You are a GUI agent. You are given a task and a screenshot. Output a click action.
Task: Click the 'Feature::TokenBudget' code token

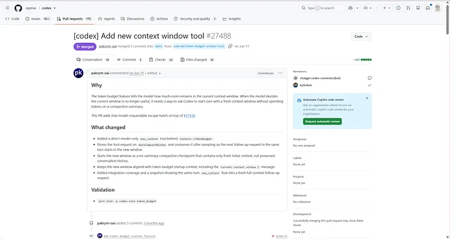(x=196, y=139)
